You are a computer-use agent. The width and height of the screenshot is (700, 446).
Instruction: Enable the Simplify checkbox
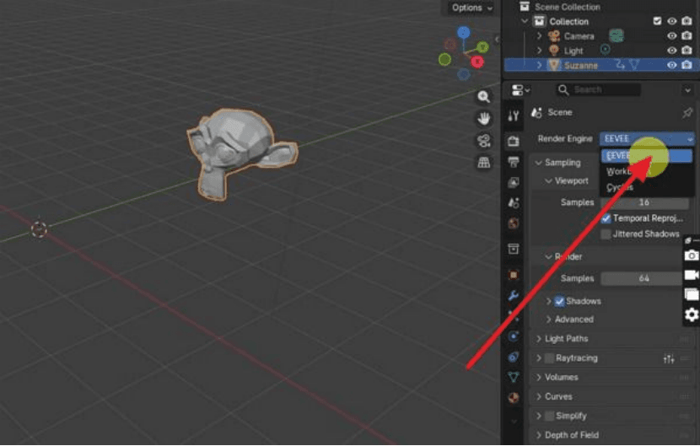pyautogui.click(x=550, y=416)
